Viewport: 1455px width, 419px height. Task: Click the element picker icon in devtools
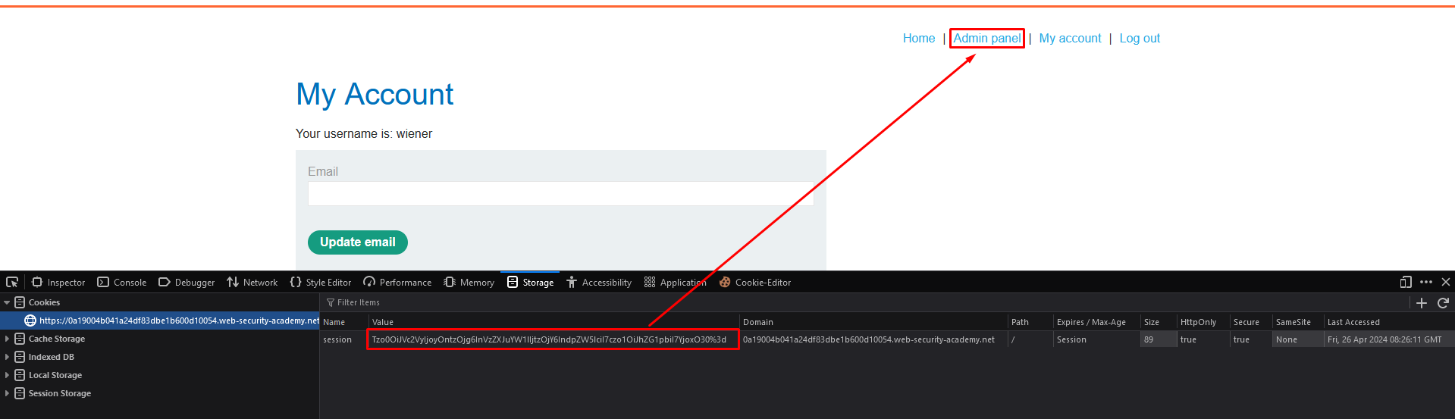[x=12, y=282]
